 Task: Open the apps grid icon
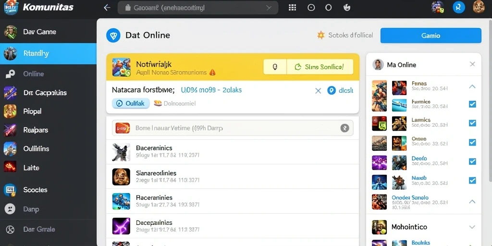(x=292, y=8)
